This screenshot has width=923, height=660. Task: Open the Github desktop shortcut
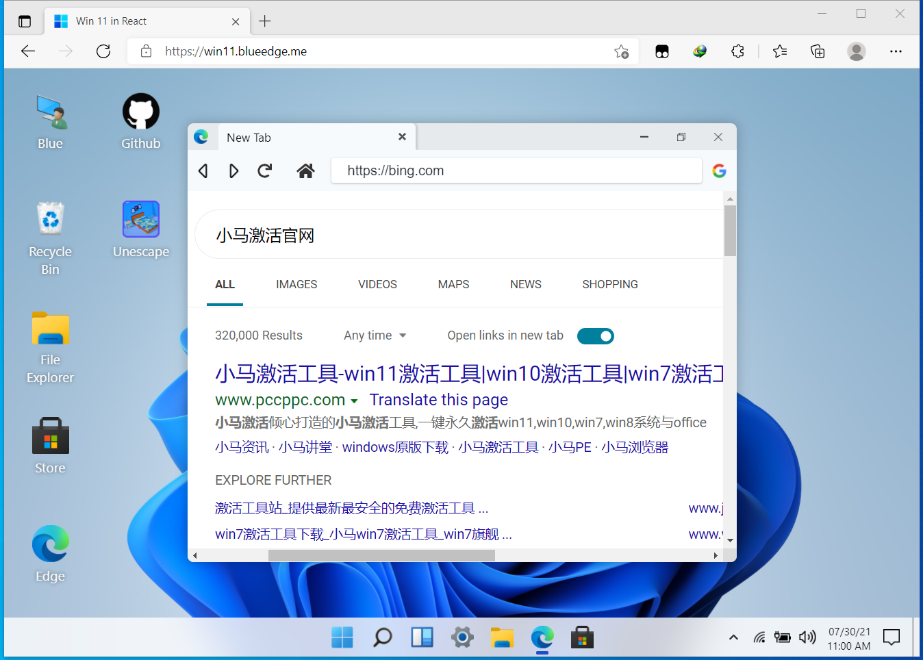pos(141,122)
